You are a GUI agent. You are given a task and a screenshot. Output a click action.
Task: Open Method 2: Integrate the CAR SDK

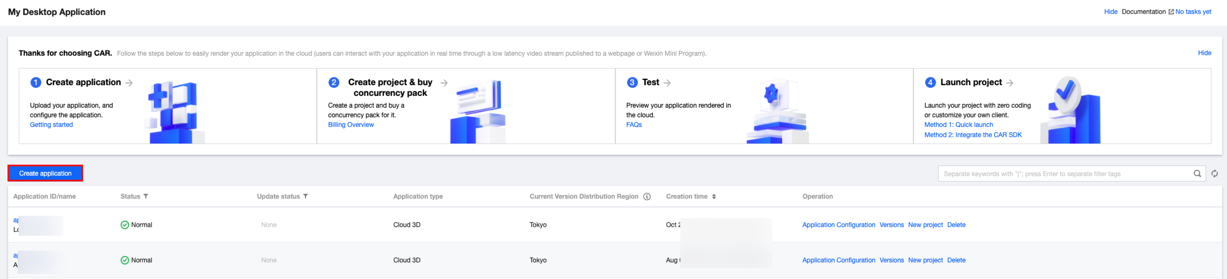[x=973, y=135]
